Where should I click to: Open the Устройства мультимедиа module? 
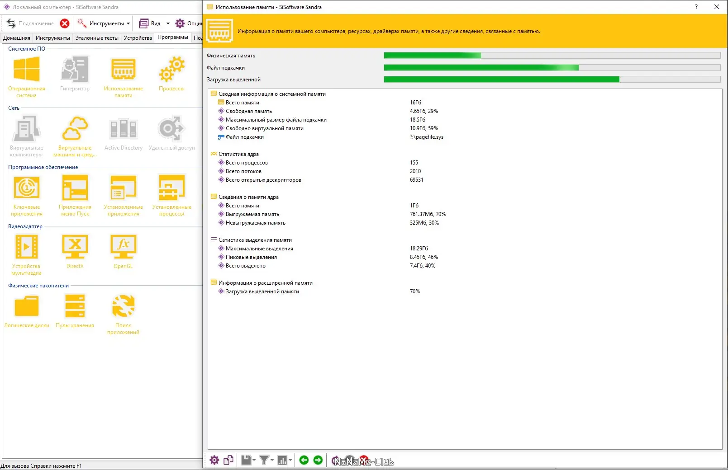pyautogui.click(x=26, y=254)
